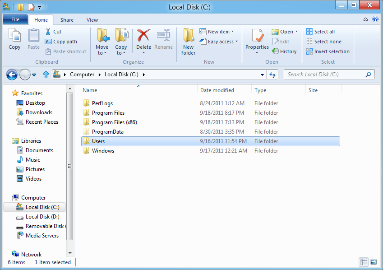Sort by the Date modified column header
383x270 pixels.
(x=224, y=90)
